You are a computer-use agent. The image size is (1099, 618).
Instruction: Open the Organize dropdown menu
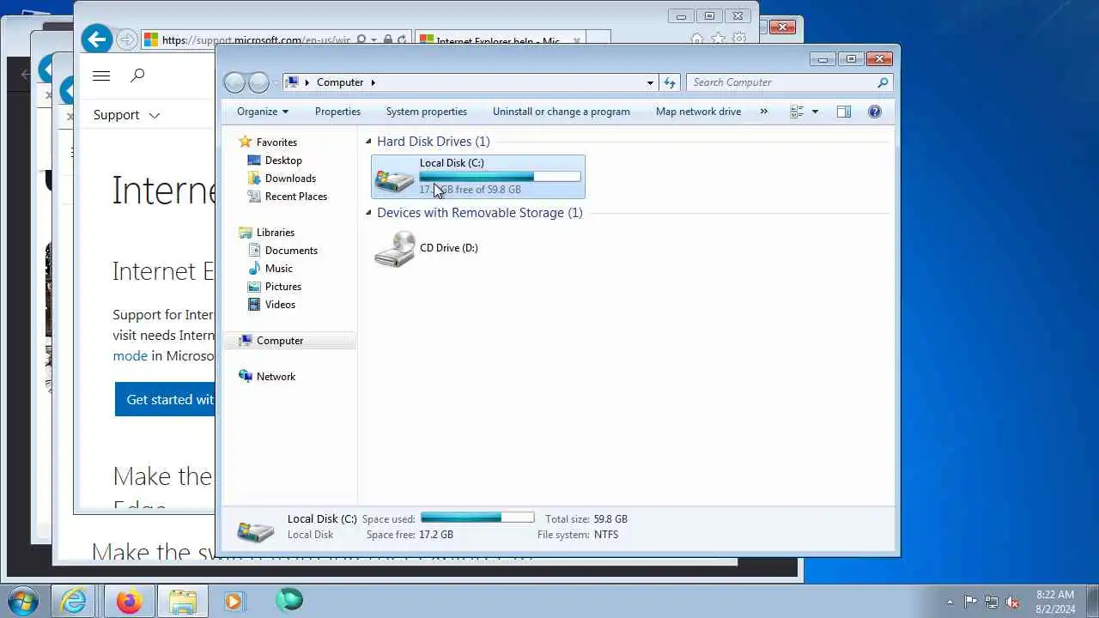tap(263, 112)
